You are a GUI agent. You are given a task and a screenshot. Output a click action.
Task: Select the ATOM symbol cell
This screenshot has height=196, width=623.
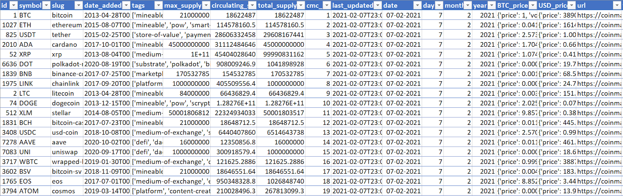[34, 191]
